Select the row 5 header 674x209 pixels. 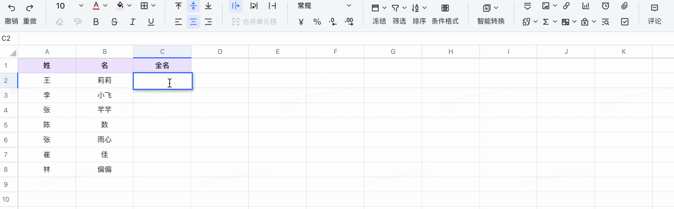(x=6, y=125)
